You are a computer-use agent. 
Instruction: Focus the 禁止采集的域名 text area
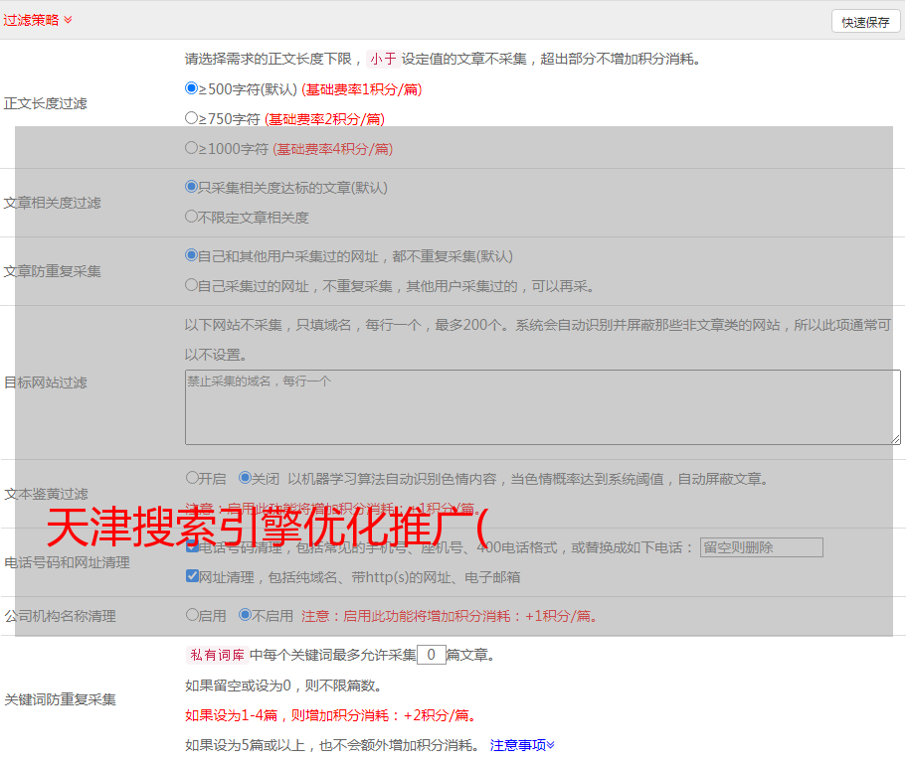pos(542,407)
